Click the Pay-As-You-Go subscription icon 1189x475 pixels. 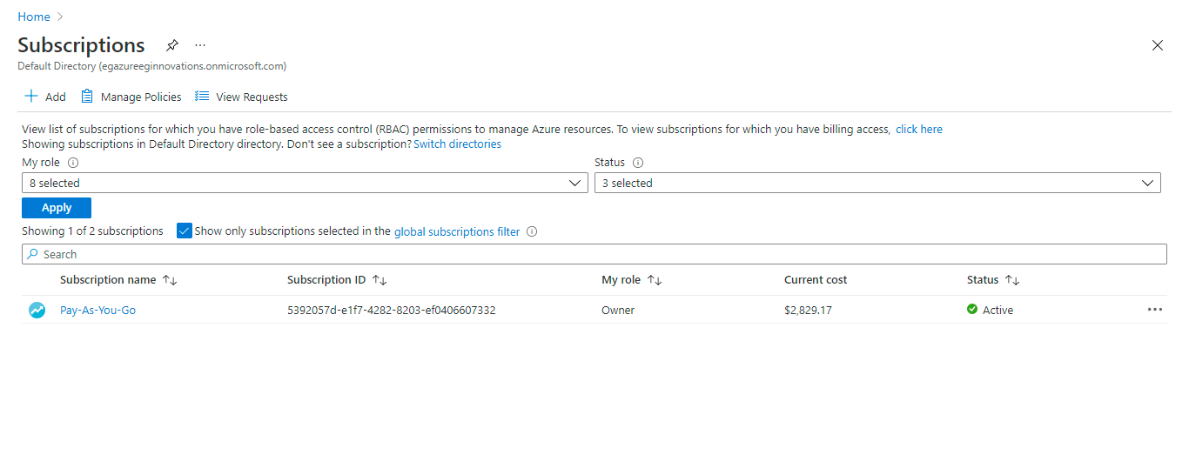pyautogui.click(x=37, y=310)
